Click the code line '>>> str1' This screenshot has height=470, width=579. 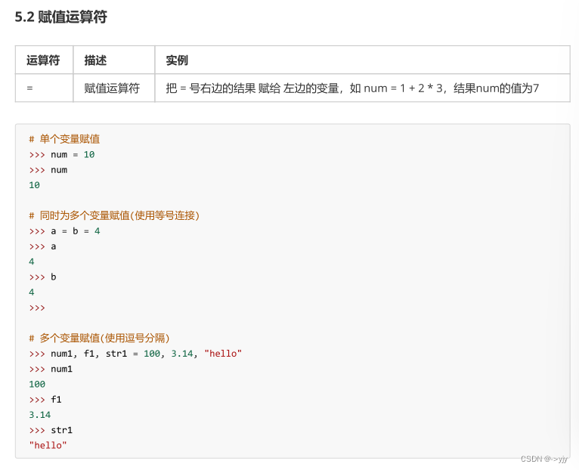pyautogui.click(x=51, y=430)
